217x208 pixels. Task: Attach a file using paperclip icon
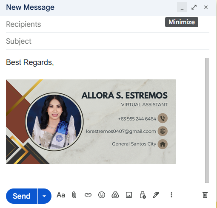coord(74,195)
